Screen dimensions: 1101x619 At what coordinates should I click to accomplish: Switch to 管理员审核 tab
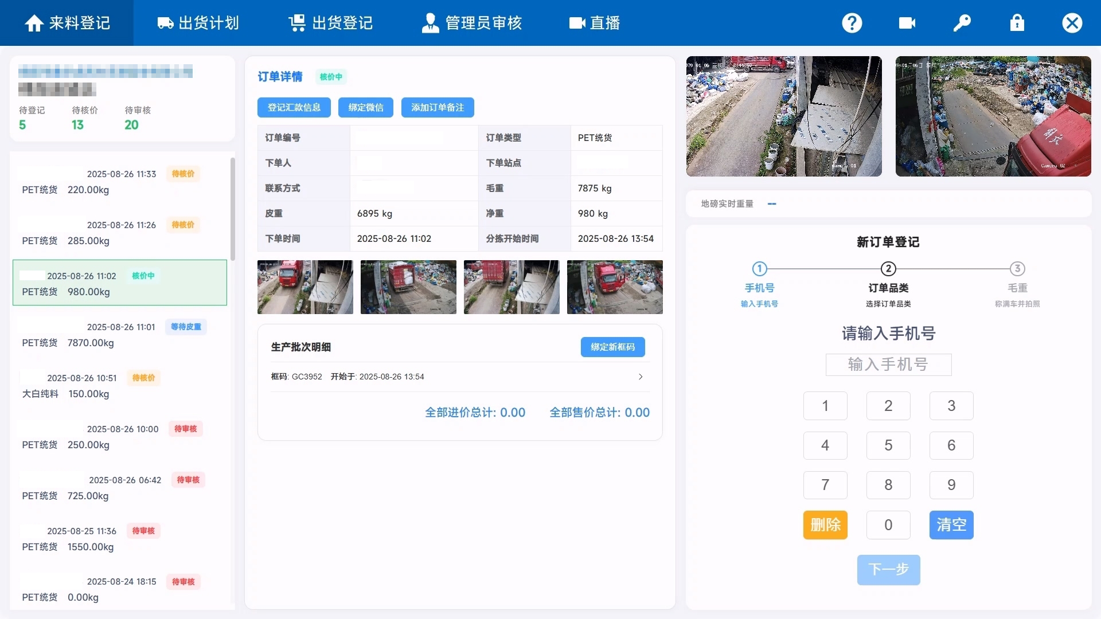(471, 23)
